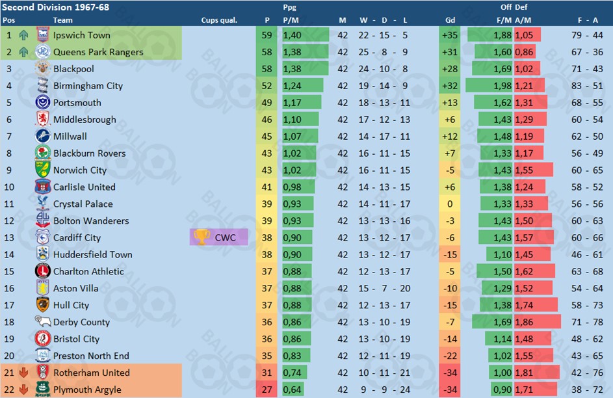Screen dimensions: 613x398
Task: Open the Birmingham City team name
Action: coord(88,86)
